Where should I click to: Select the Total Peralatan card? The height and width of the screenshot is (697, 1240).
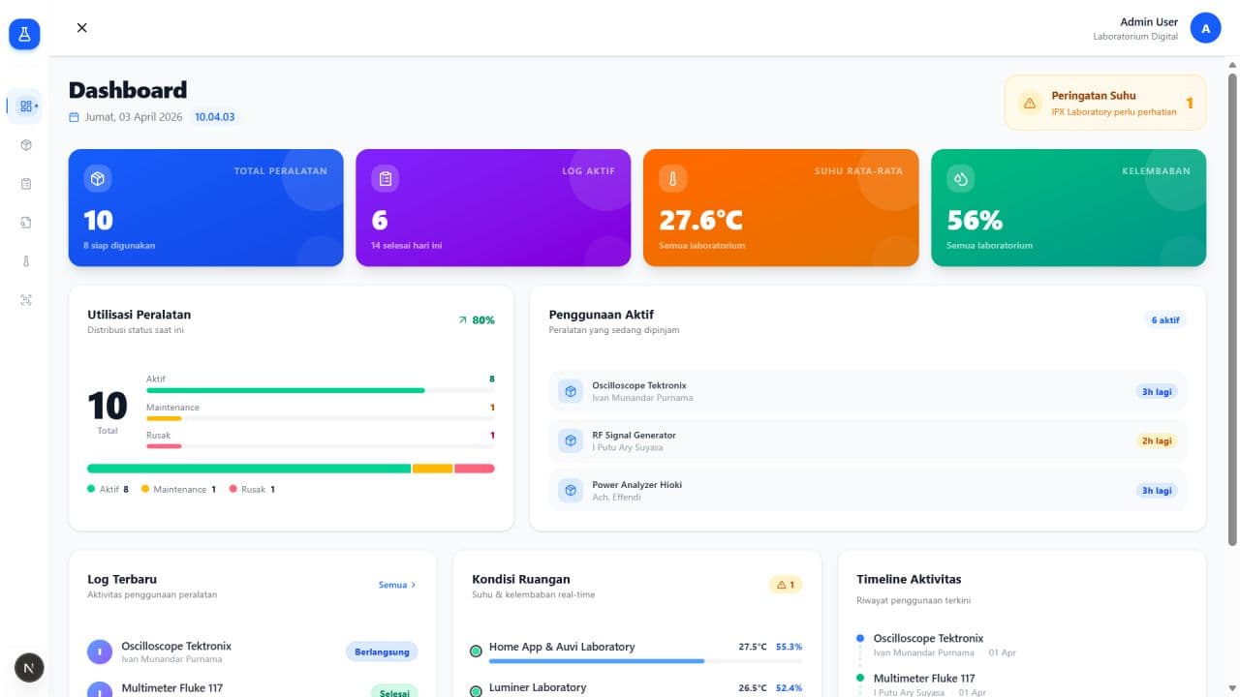tap(206, 207)
